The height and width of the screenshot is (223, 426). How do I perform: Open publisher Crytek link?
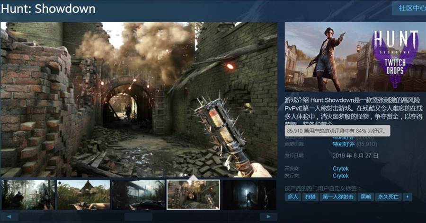[x=340, y=176]
